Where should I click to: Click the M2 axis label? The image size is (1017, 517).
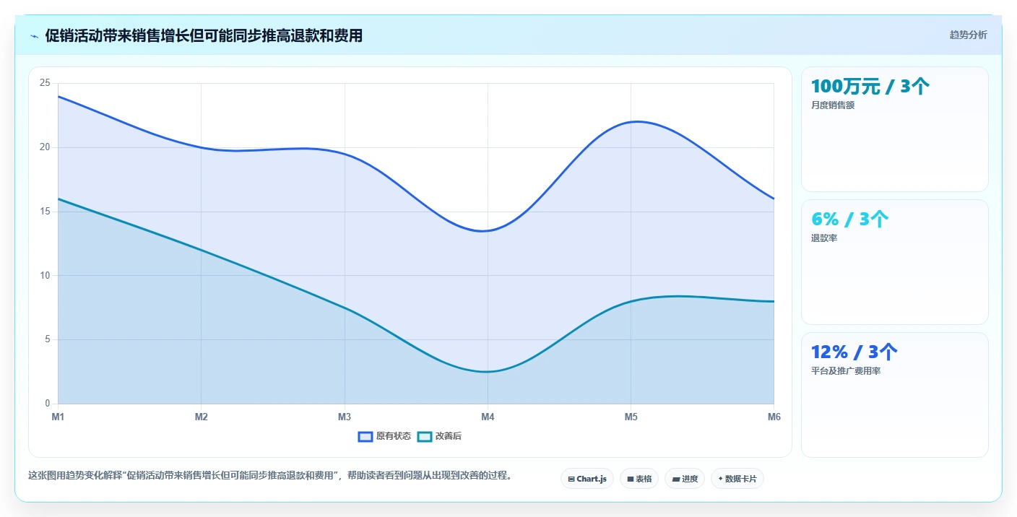(x=201, y=417)
